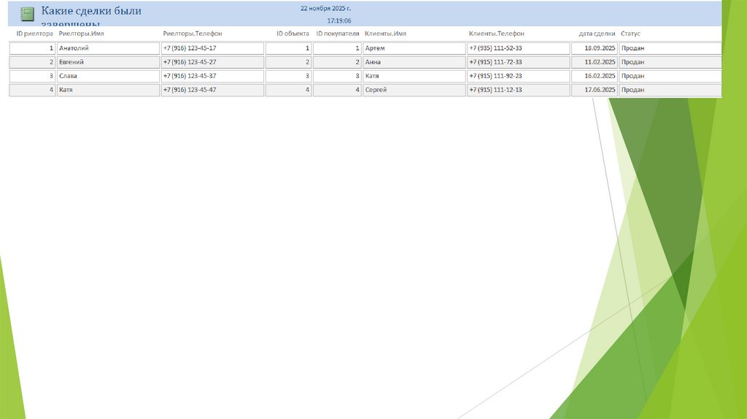Select realtor name 'Катя' in row 4
747x419 pixels.
(108, 90)
